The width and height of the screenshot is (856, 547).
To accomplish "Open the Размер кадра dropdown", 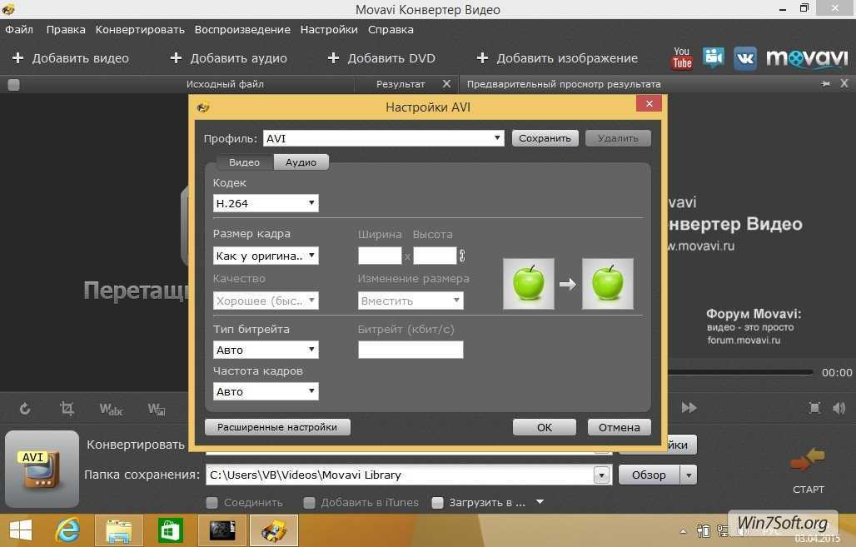I will [x=266, y=256].
